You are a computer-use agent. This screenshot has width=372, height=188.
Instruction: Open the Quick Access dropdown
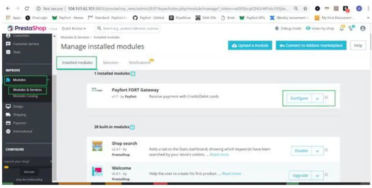pos(74,28)
